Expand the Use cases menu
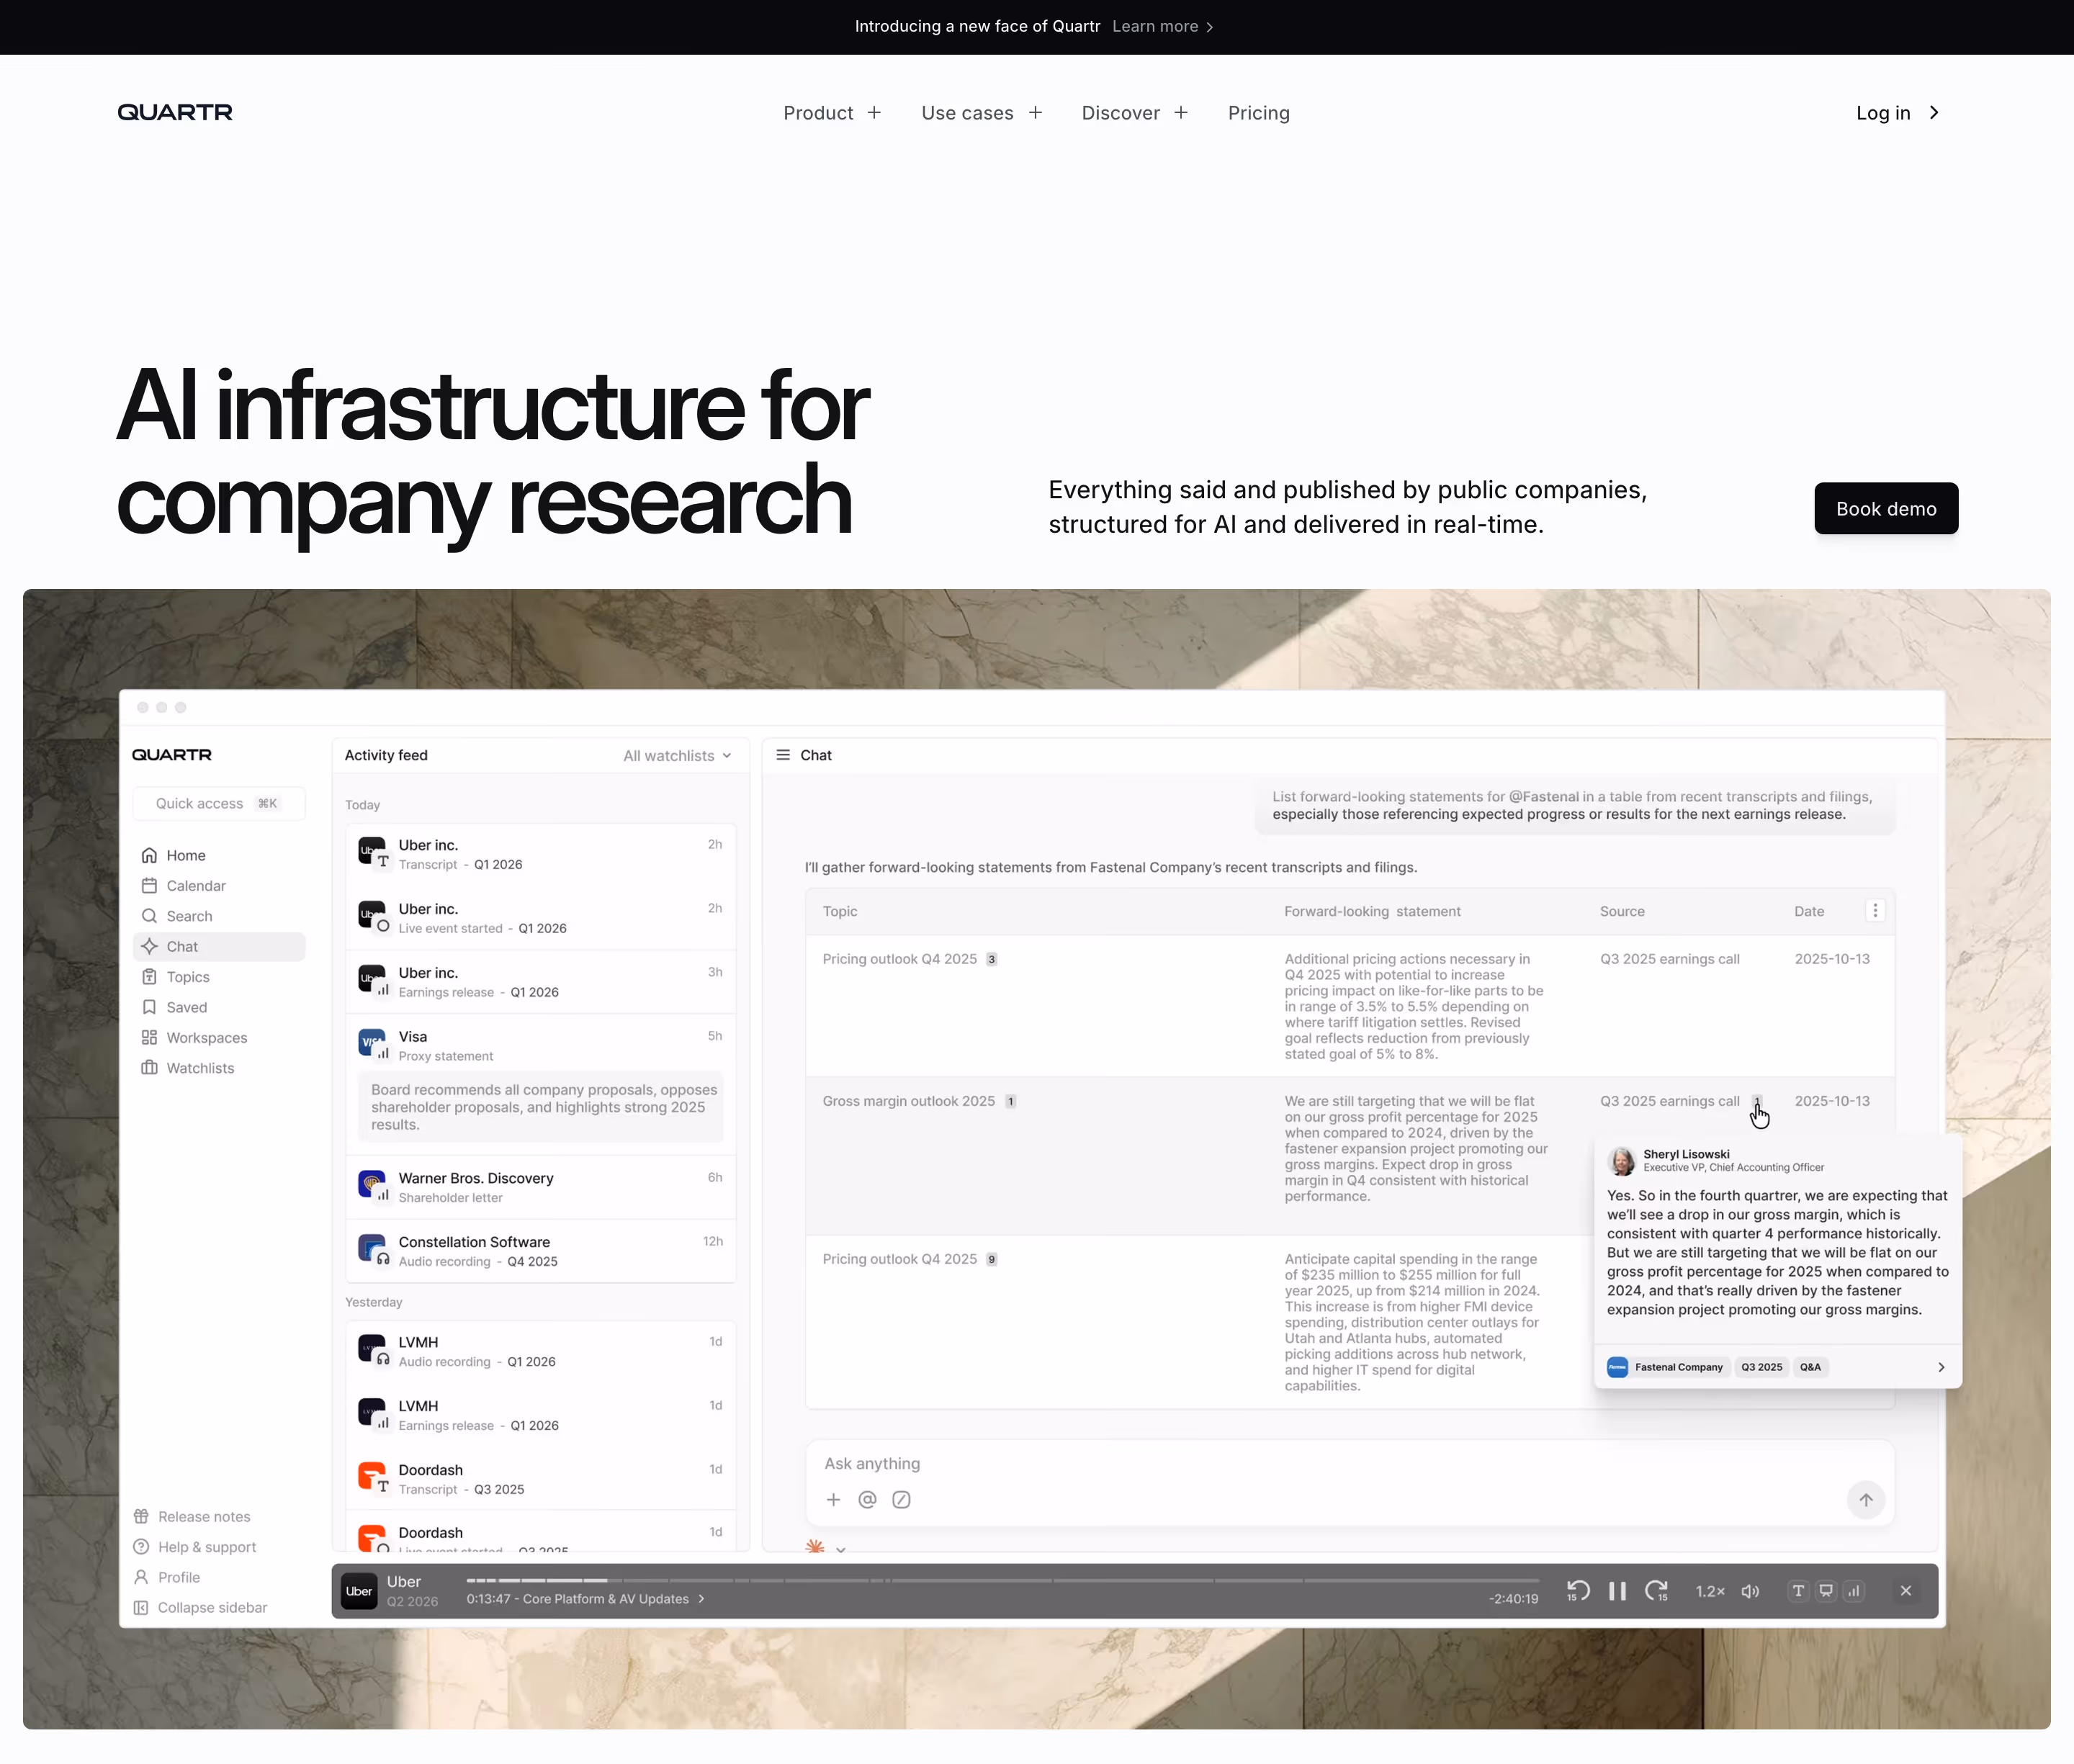2074x1764 pixels. click(x=982, y=113)
